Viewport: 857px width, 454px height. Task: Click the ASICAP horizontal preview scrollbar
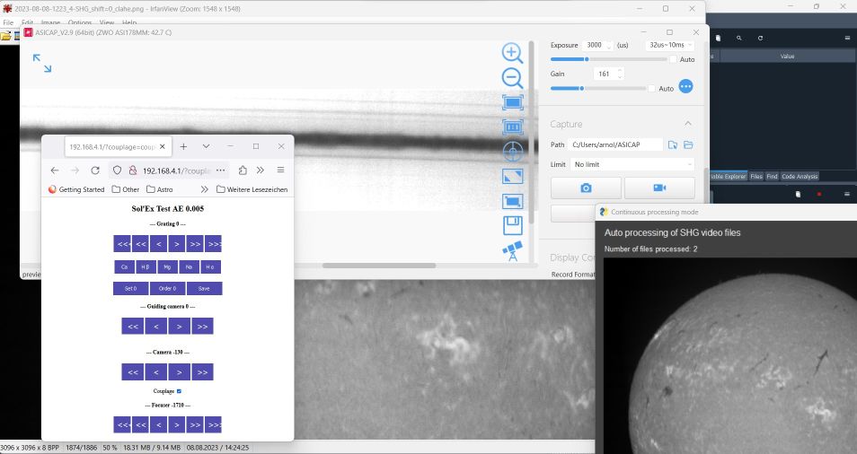click(379, 266)
